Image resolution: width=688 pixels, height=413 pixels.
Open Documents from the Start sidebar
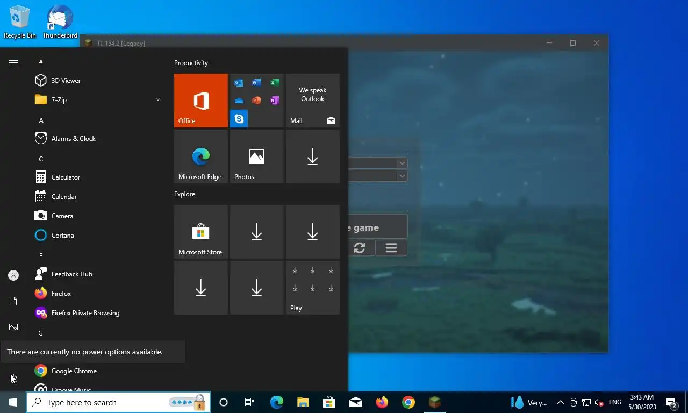pos(13,301)
